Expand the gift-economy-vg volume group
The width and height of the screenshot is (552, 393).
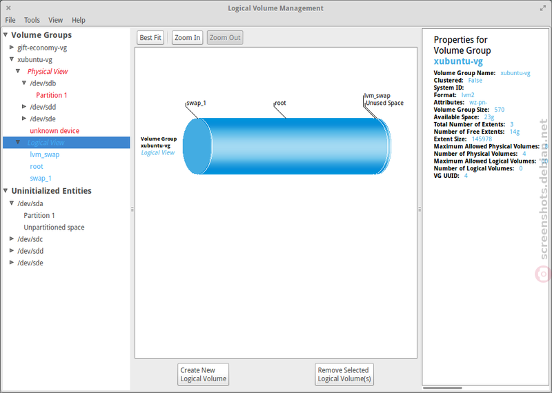(12, 47)
